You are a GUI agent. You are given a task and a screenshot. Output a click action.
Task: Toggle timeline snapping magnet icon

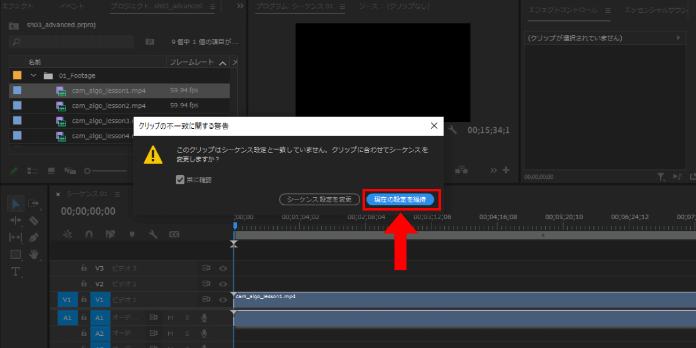coord(89,234)
